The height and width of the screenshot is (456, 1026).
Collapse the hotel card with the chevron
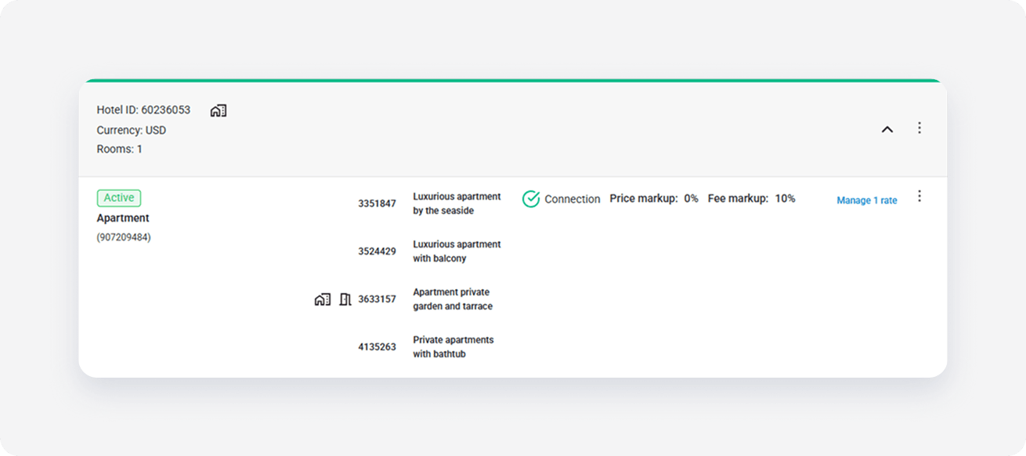click(x=887, y=129)
